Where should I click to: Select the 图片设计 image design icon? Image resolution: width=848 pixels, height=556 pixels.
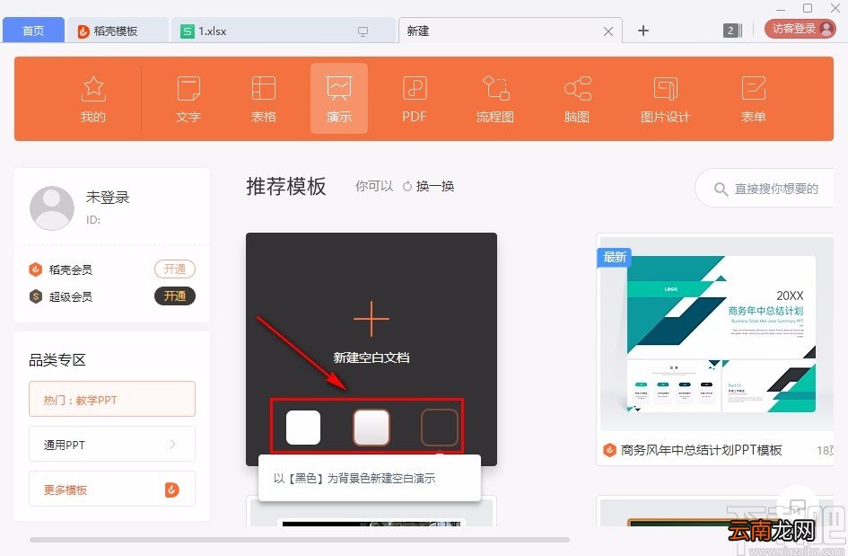665,89
